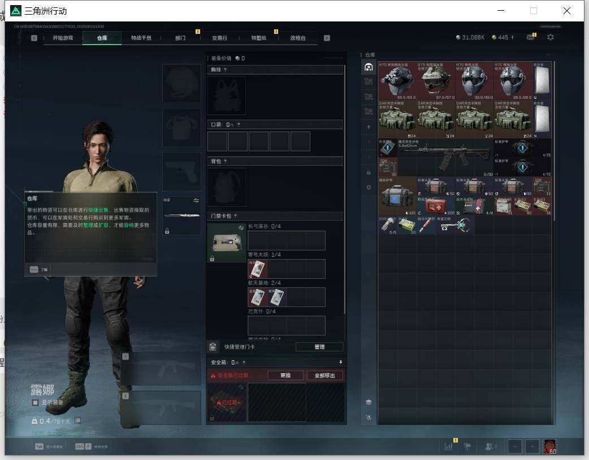Toggle the safe box pin icon

(340, 362)
